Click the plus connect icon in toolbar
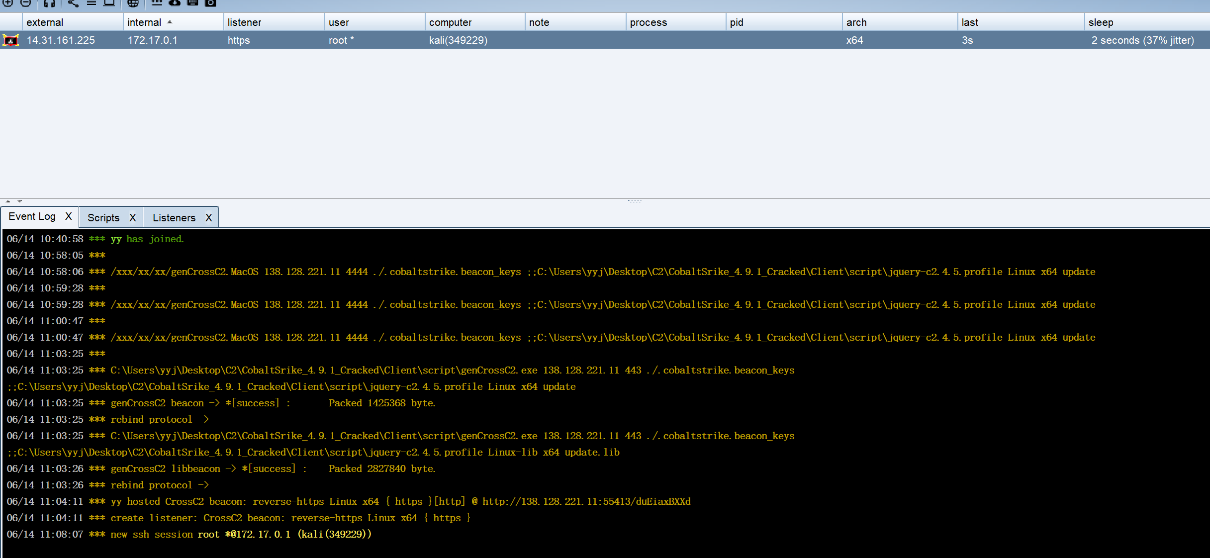1210x558 pixels. (x=8, y=3)
